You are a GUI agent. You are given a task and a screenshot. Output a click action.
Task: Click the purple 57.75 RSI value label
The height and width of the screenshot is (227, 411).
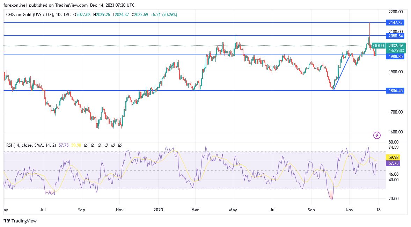tap(393, 163)
